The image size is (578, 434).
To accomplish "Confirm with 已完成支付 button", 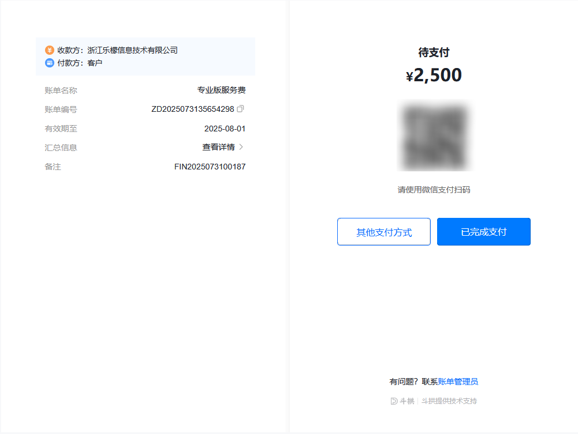I will pos(484,232).
